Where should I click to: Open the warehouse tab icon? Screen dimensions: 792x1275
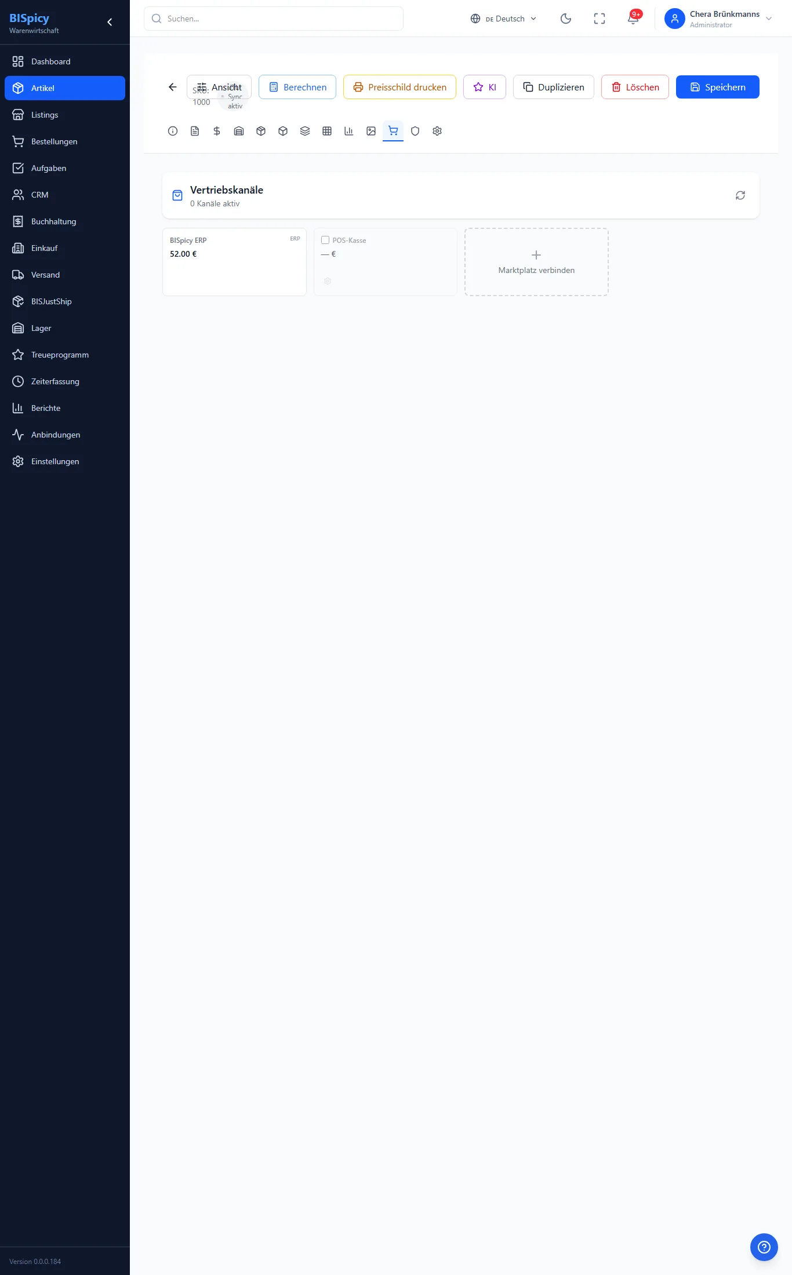[x=239, y=131]
